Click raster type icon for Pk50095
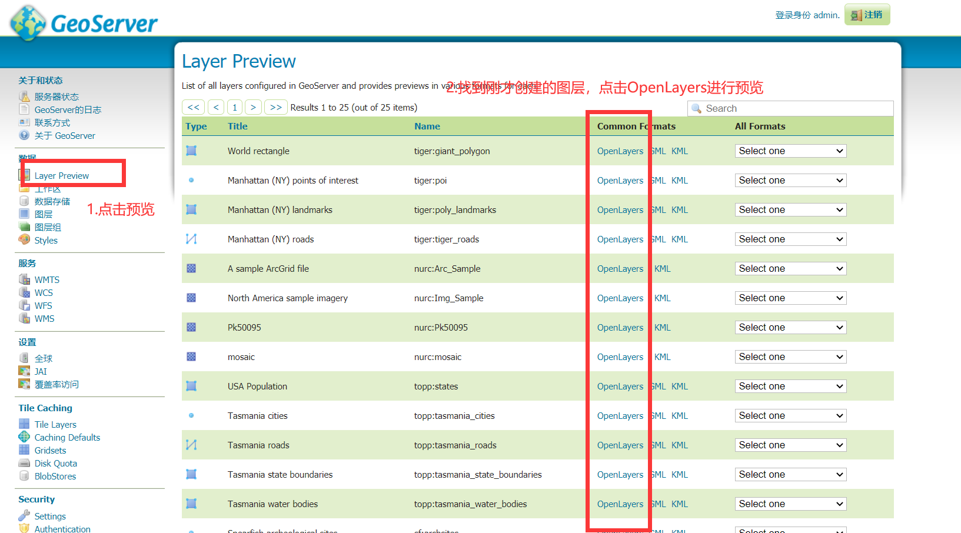Screen dimensions: 961x533 (x=191, y=327)
